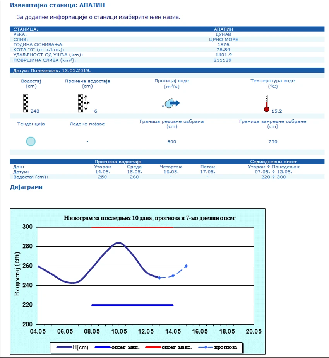Click the water flow arrow icon

[172, 103]
